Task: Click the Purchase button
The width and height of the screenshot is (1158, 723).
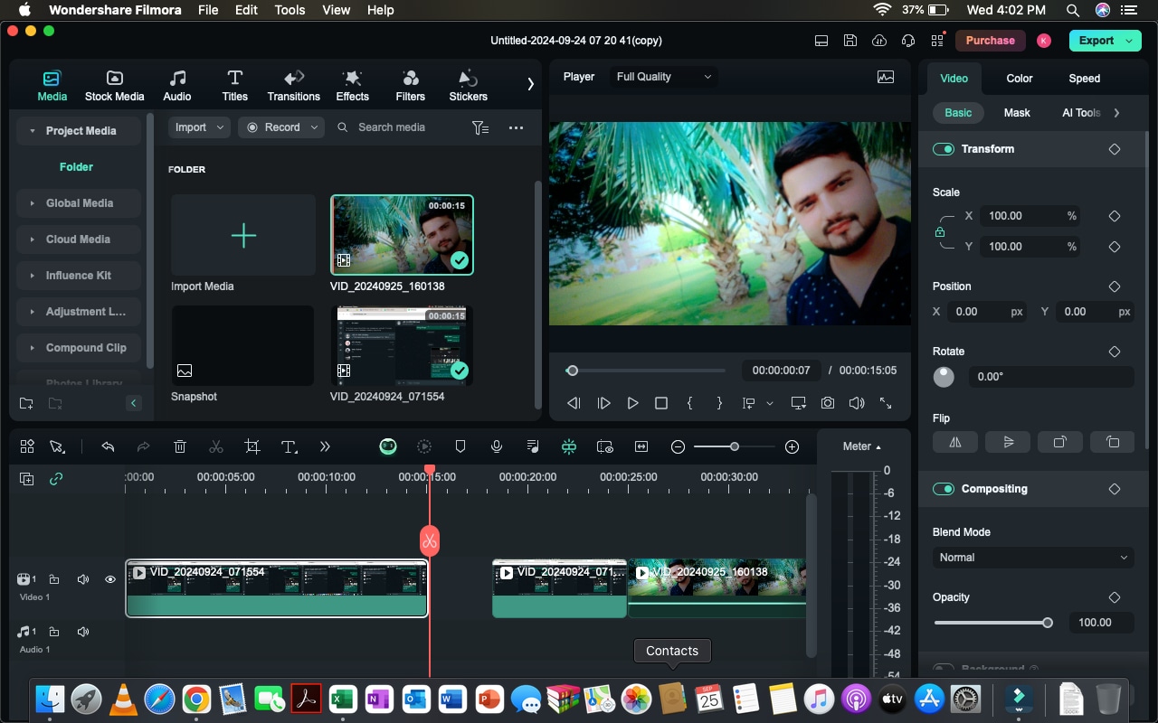Action: click(x=990, y=41)
